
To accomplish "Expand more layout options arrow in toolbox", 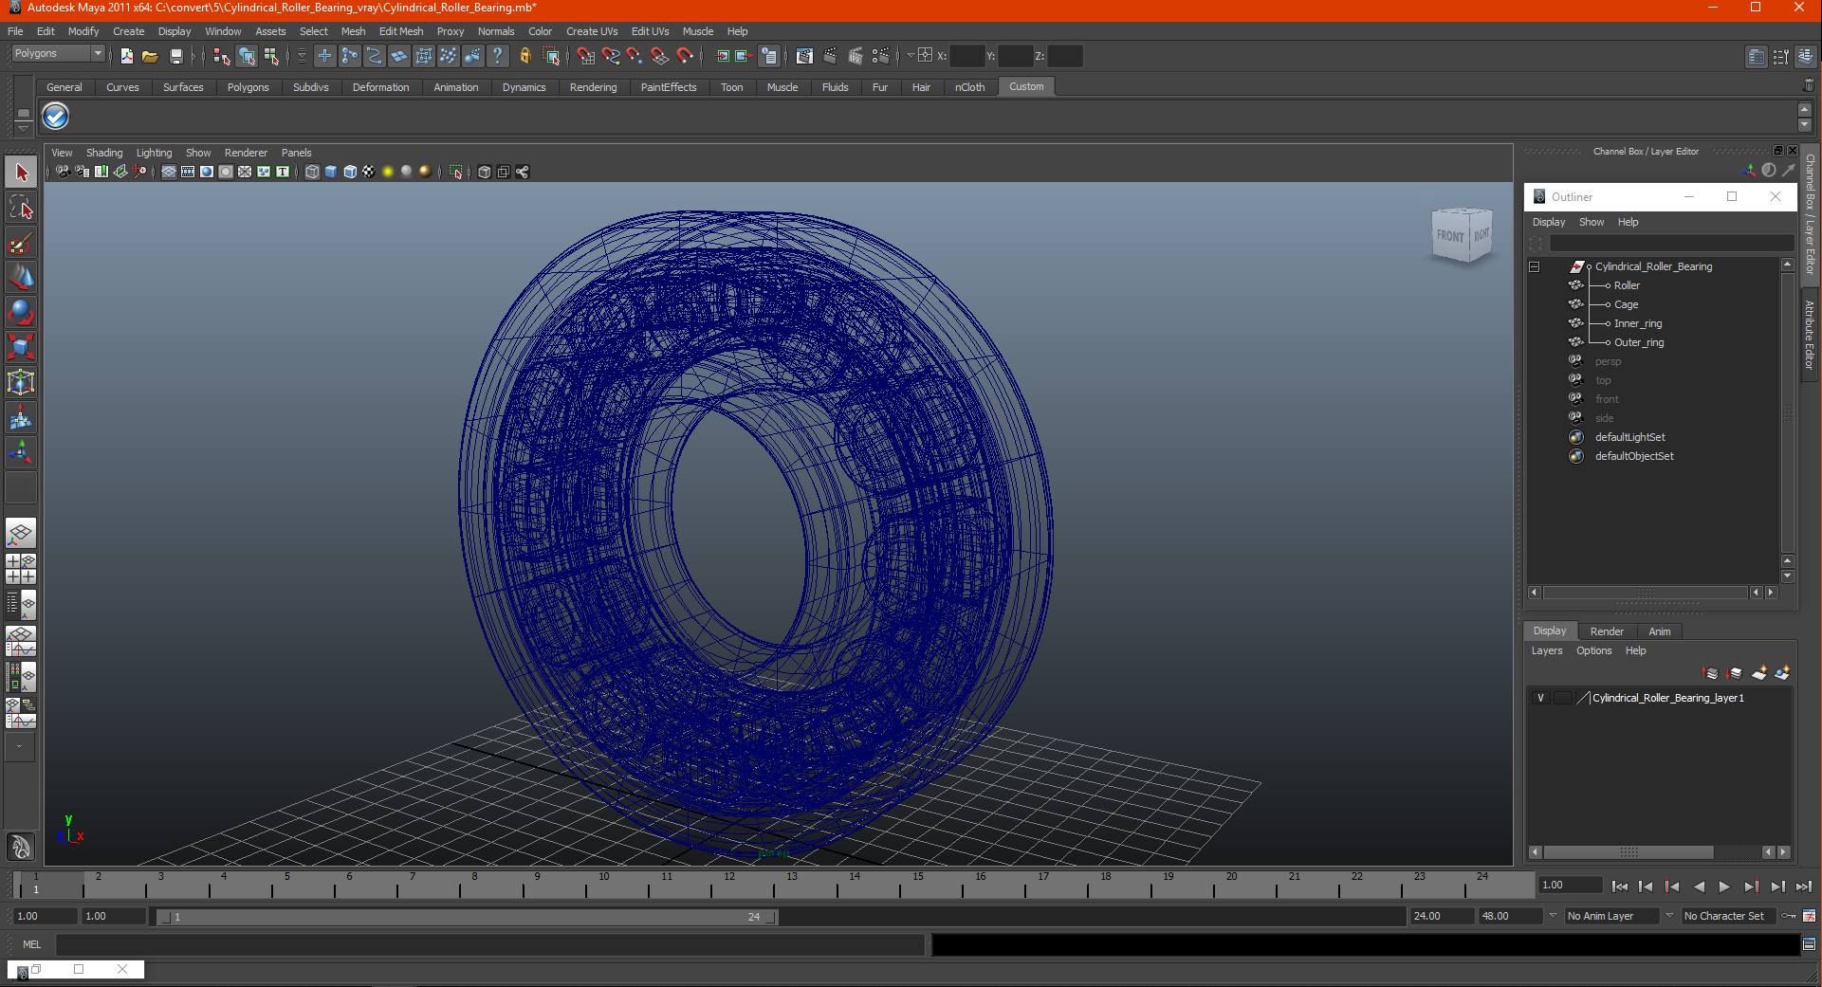I will pos(19,747).
